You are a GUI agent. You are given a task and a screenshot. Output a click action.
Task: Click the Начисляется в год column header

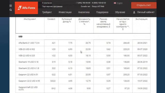click(123, 24)
